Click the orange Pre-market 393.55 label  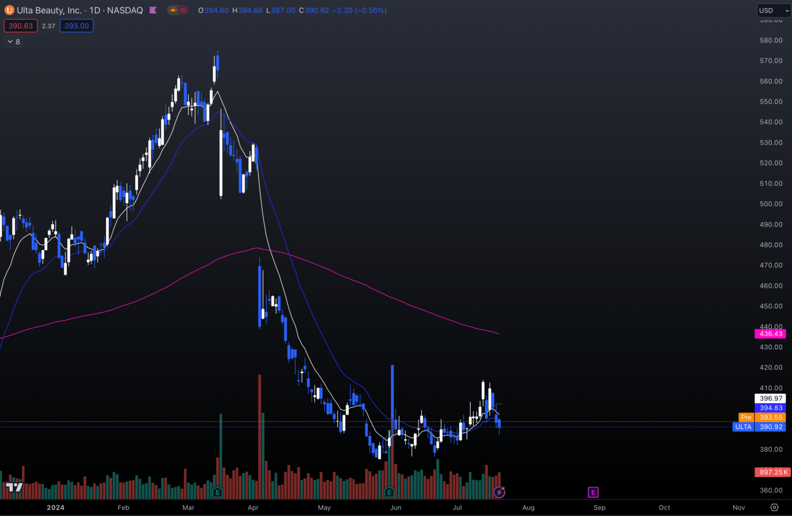[x=762, y=417]
